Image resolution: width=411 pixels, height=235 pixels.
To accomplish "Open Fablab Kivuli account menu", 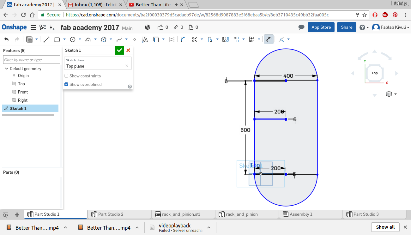I will tap(391, 27).
